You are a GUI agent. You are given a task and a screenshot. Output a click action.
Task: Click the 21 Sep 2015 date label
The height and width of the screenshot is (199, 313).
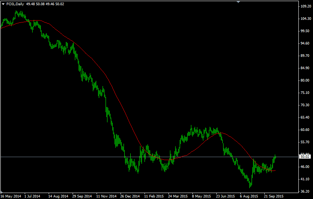click(274, 196)
